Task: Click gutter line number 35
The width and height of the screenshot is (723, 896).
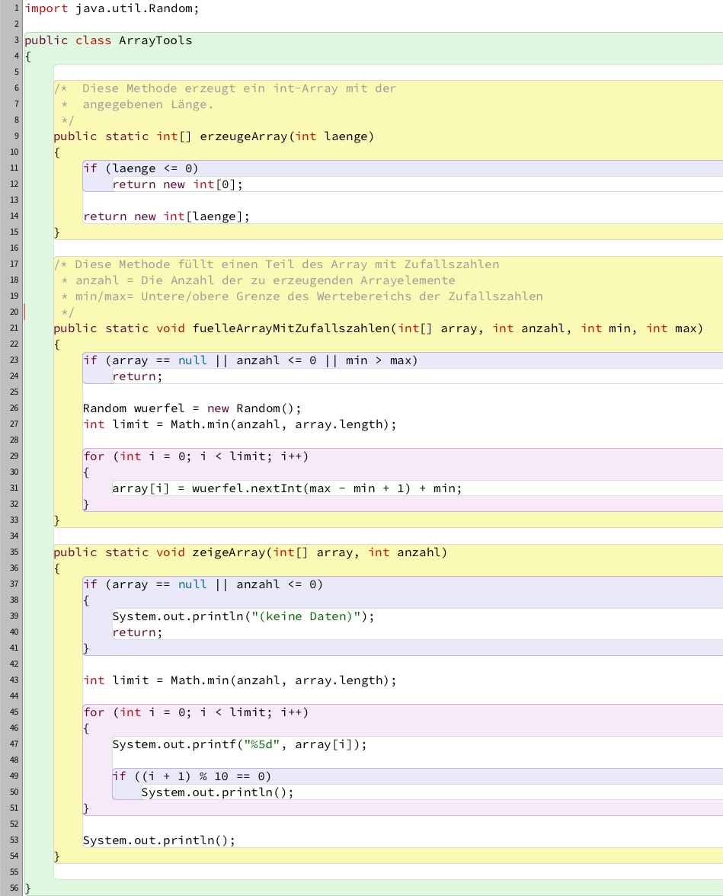Action: [14, 552]
